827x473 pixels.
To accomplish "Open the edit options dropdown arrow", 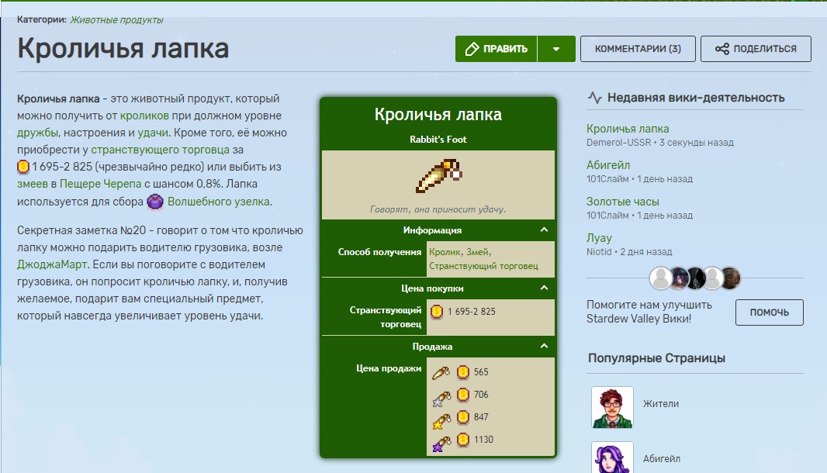I will 556,49.
